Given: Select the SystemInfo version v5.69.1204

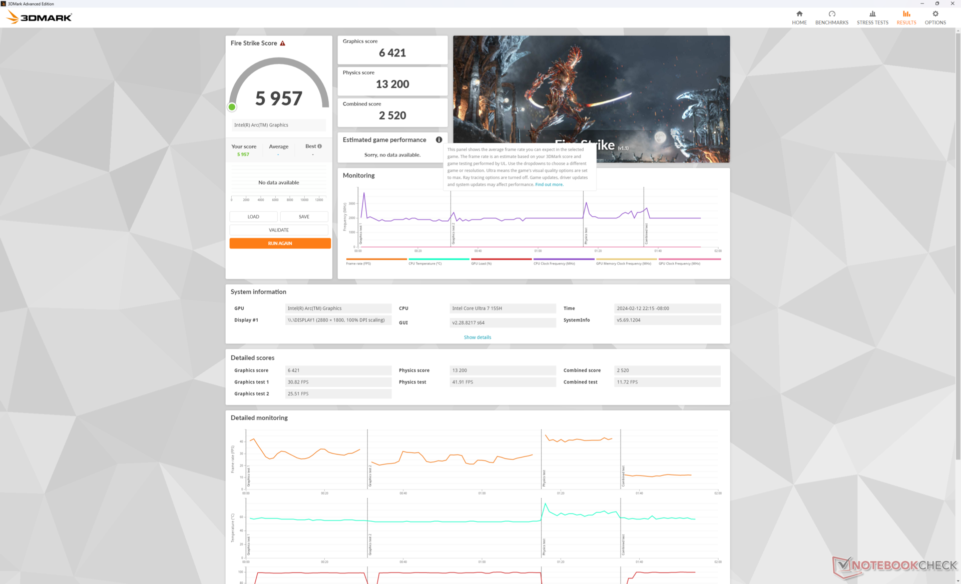Looking at the screenshot, I should [667, 320].
